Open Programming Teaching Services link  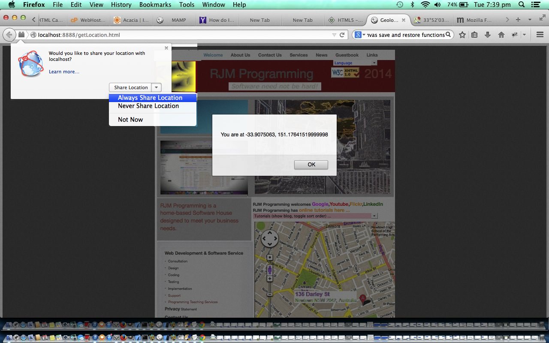coord(193,302)
